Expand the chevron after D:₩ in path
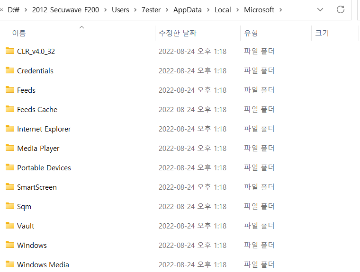 click(26, 10)
